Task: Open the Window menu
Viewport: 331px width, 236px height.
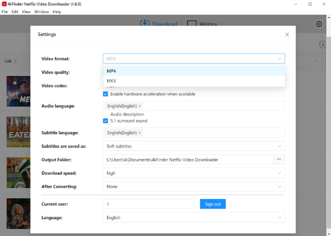Action: [42, 12]
